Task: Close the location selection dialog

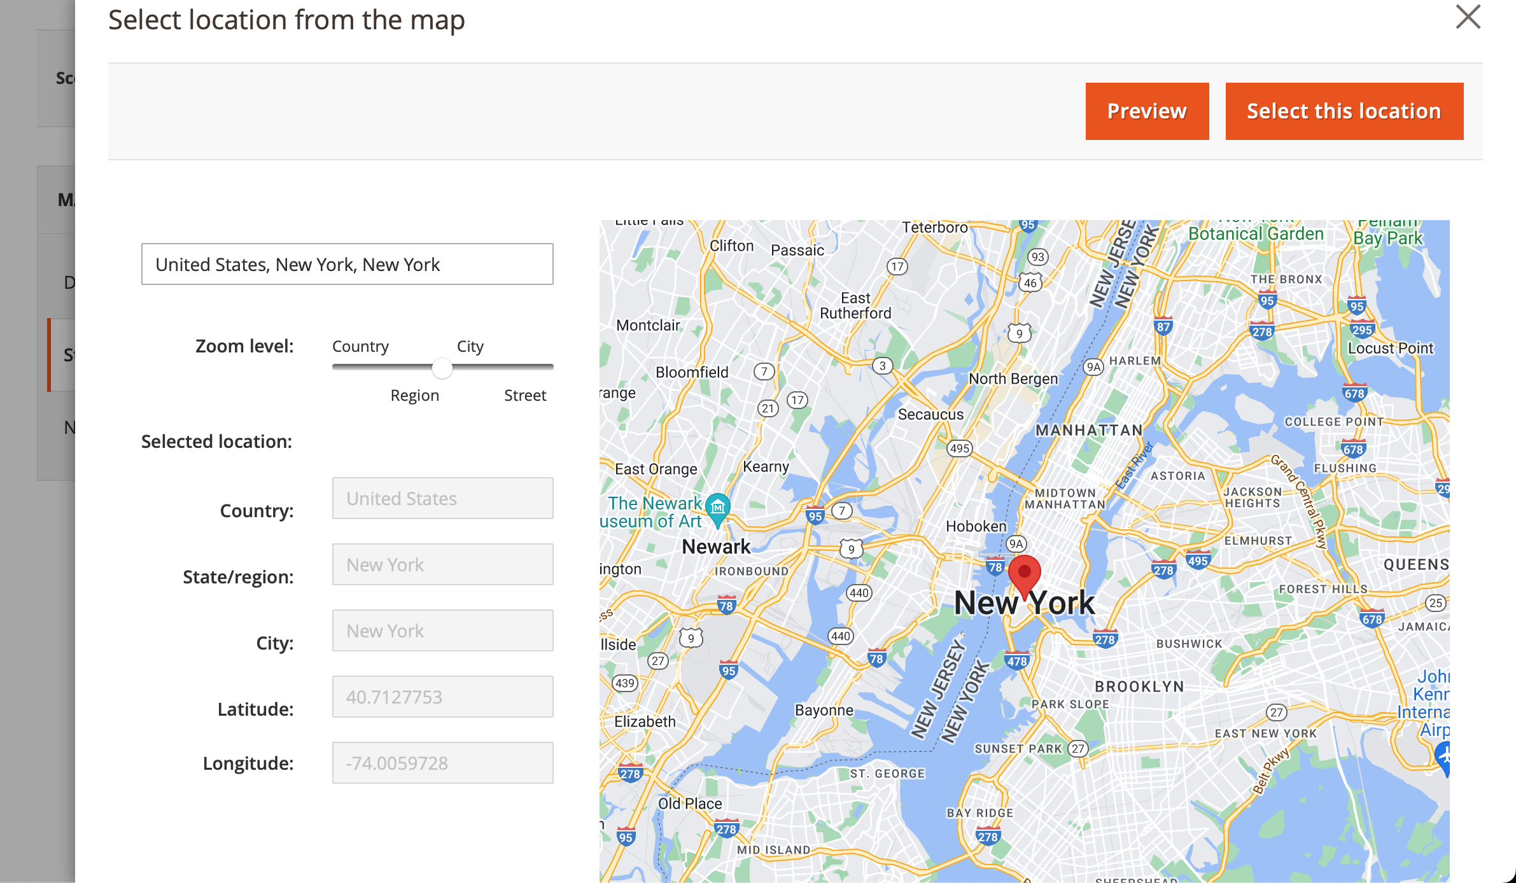Action: 1468,17
